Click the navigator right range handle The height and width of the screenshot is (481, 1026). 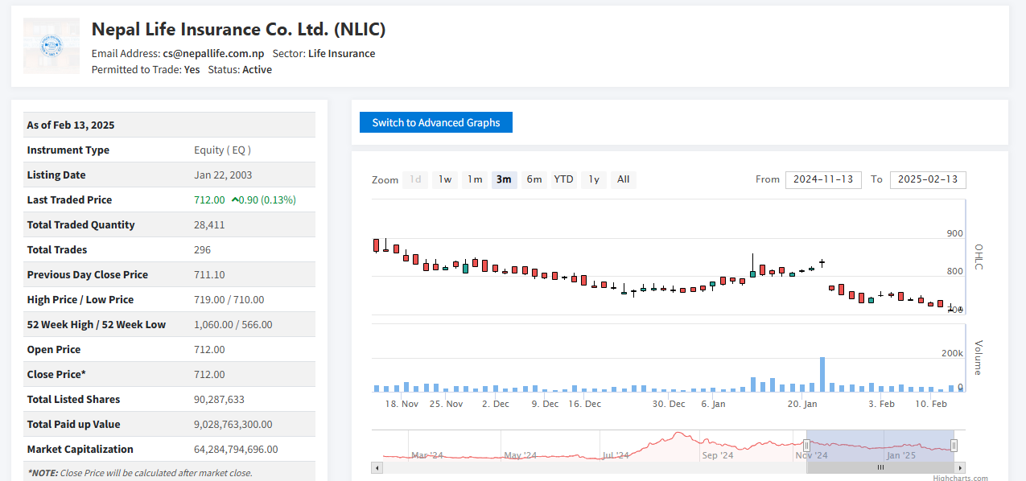coord(954,446)
